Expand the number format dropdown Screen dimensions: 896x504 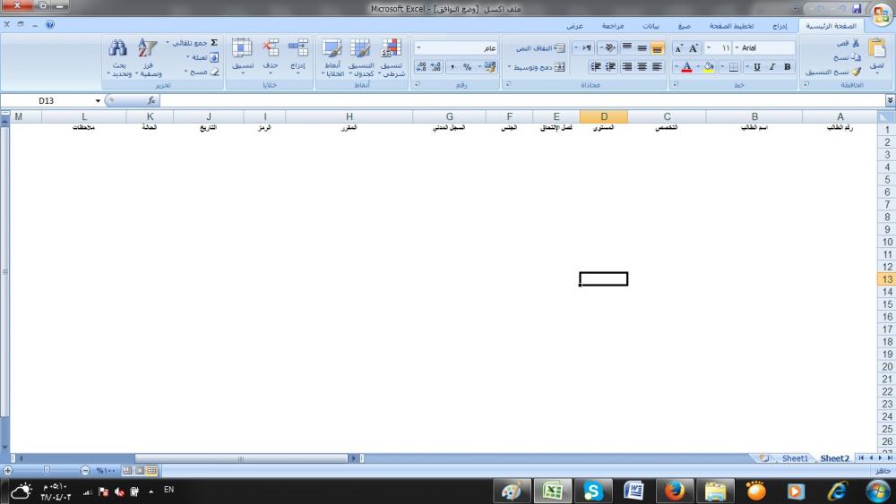[419, 48]
